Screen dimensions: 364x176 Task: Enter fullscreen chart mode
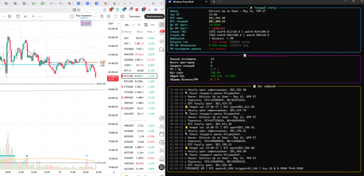115,17
